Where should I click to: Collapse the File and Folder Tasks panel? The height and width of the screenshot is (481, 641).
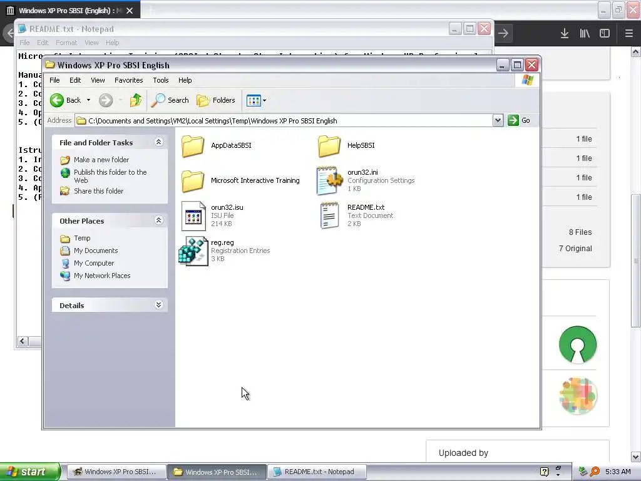(159, 142)
